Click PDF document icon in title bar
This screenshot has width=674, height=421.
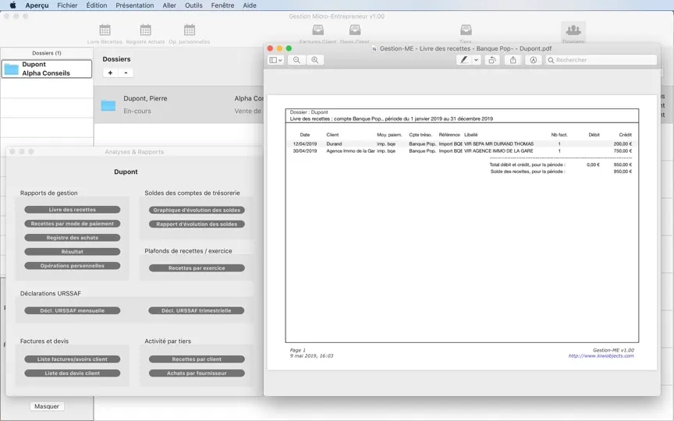(x=374, y=48)
